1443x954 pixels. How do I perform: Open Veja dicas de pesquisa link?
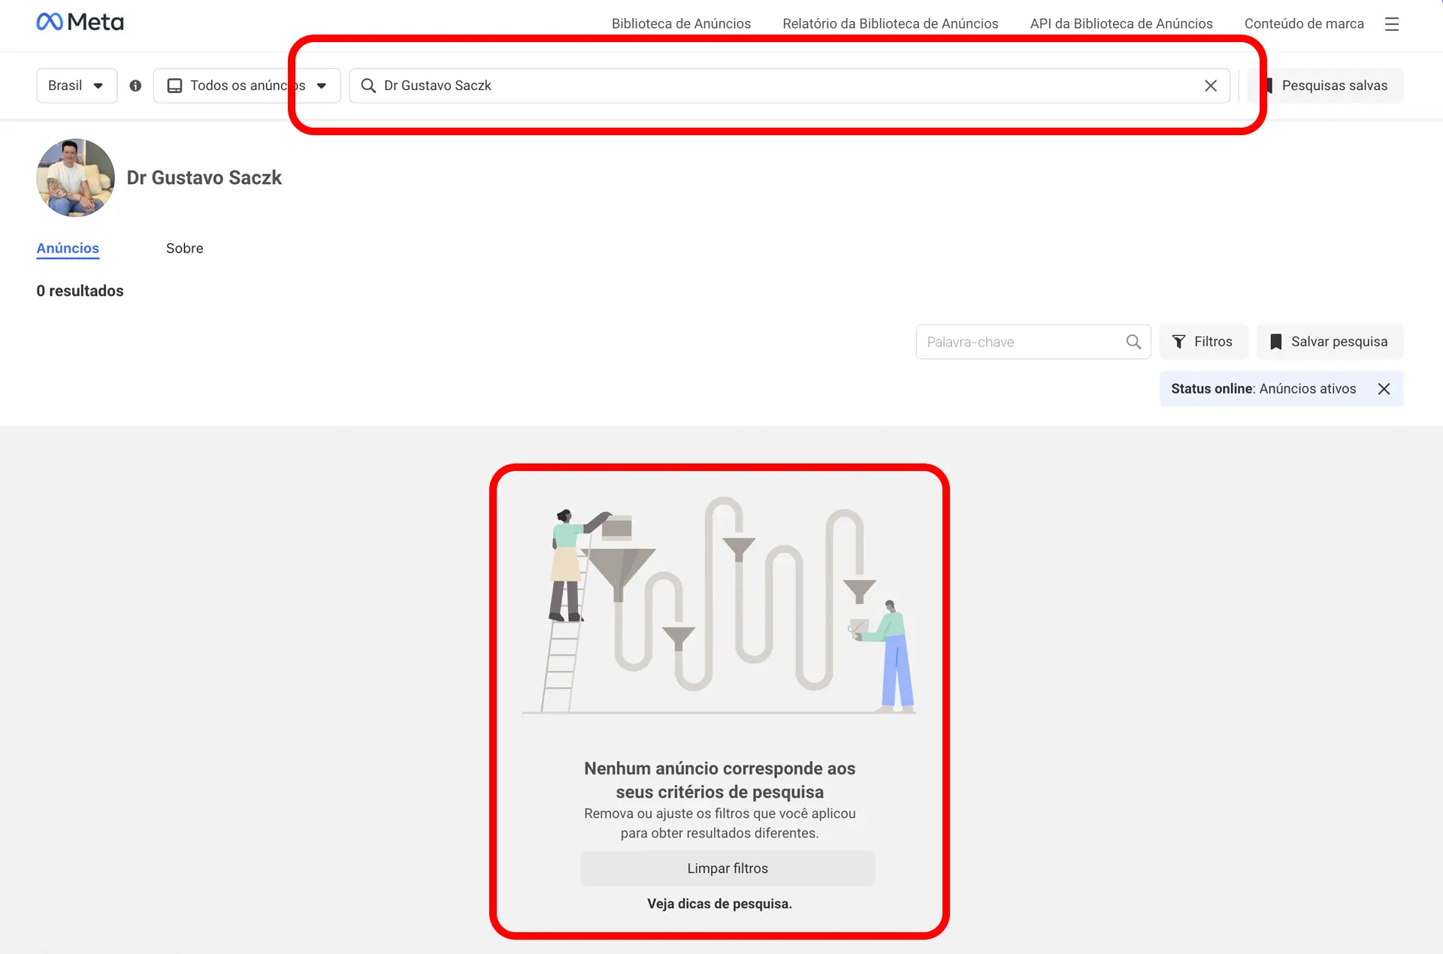click(x=719, y=904)
